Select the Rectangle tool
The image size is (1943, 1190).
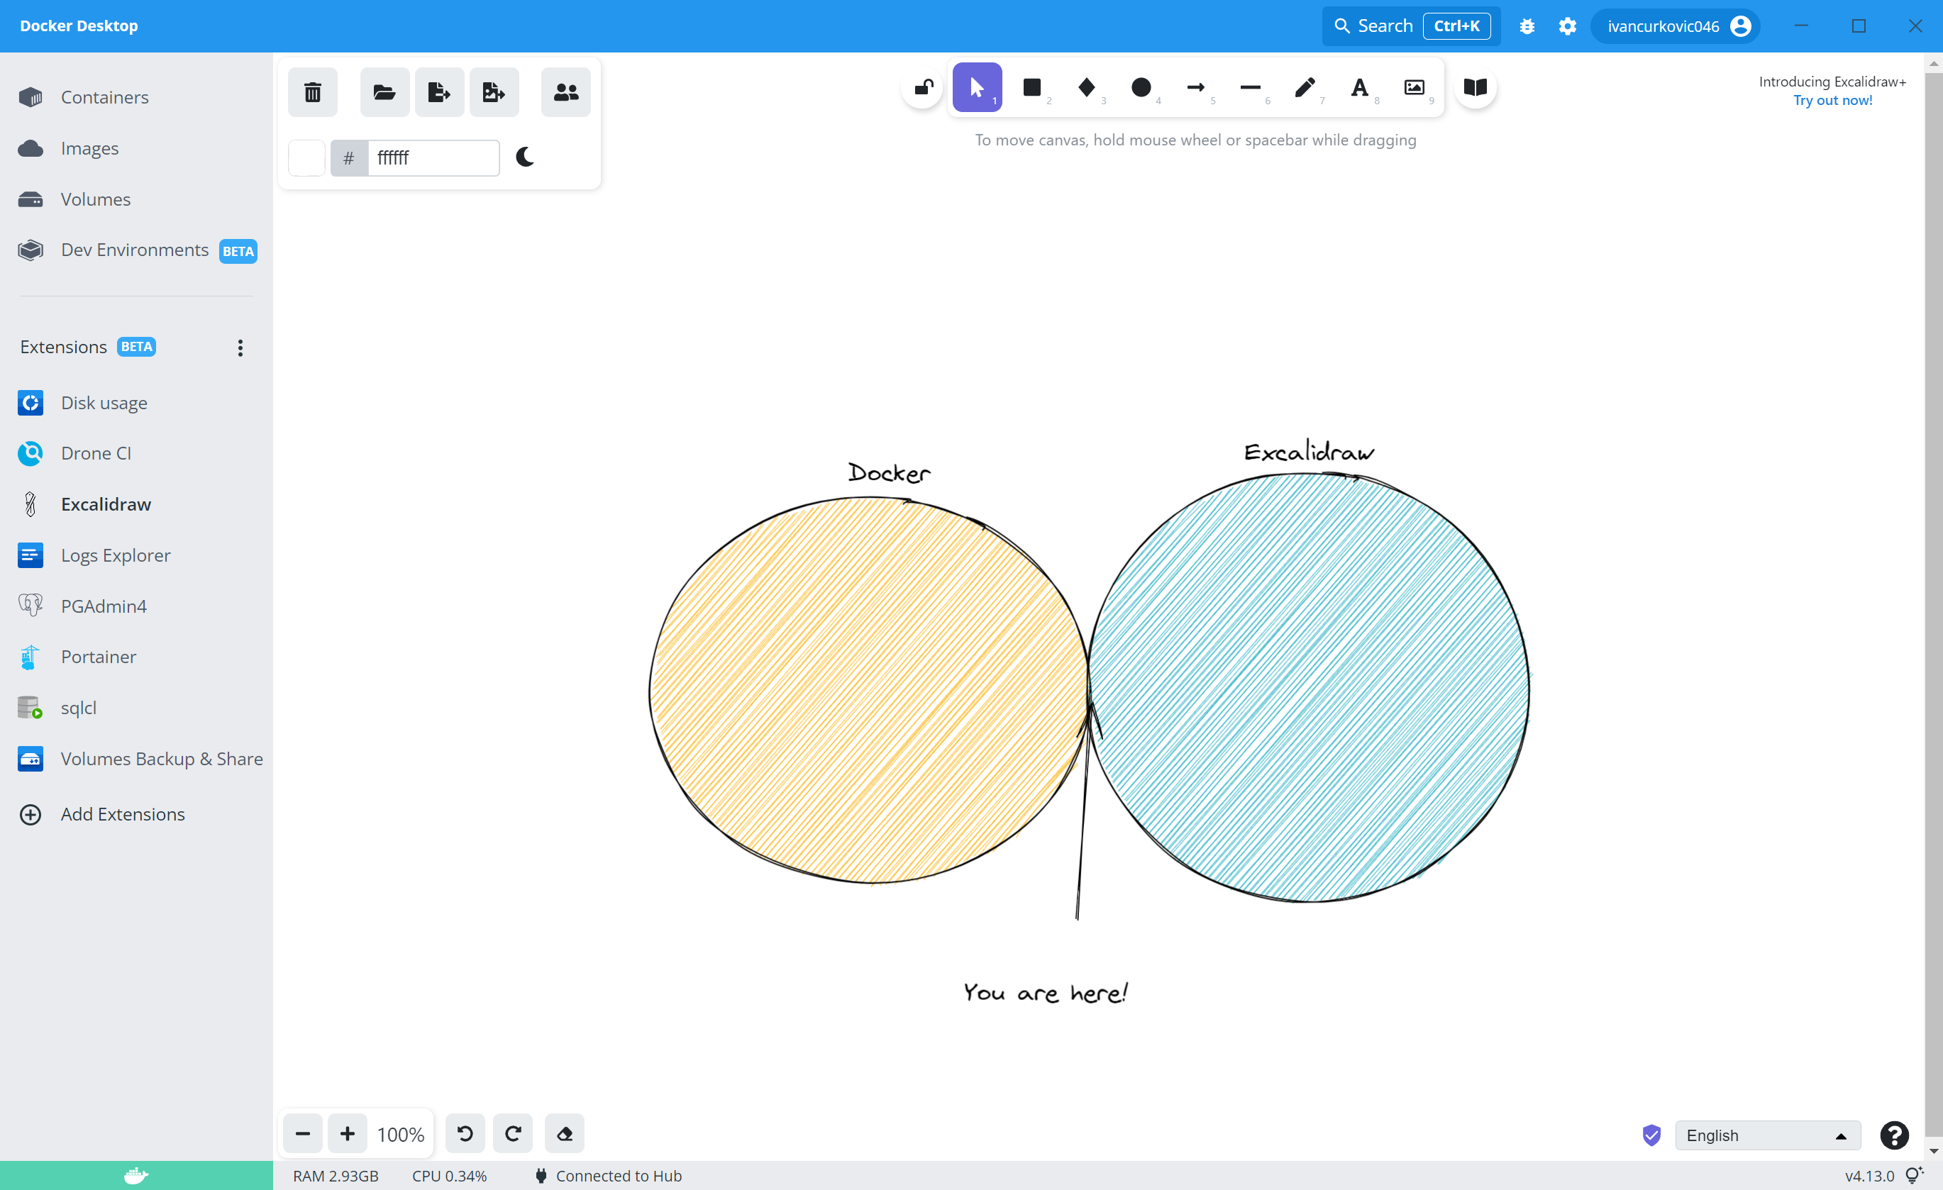coord(1032,87)
